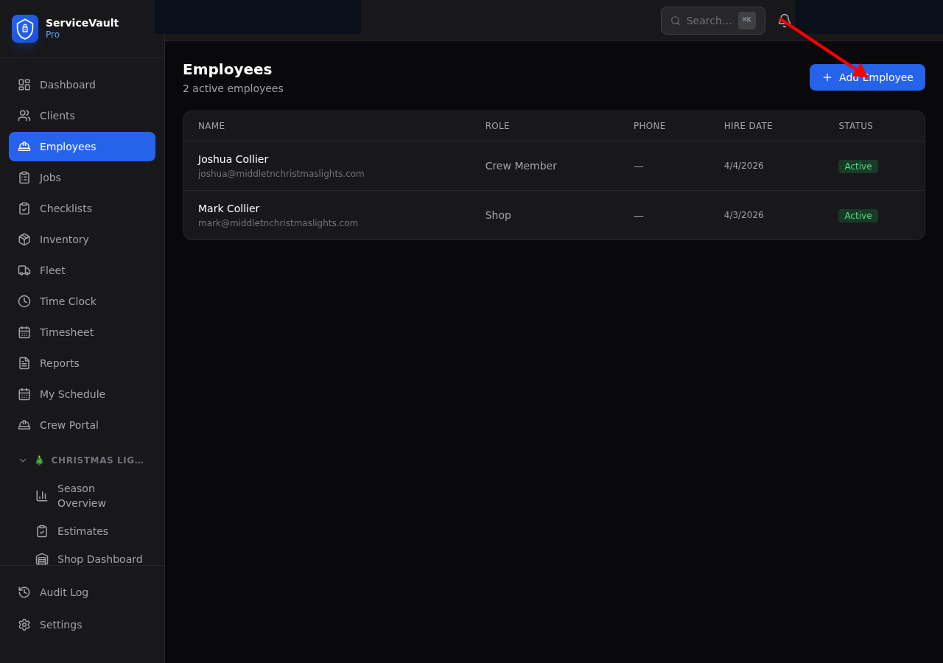943x663 pixels.
Task: Click the Reports document icon
Action: pos(24,363)
